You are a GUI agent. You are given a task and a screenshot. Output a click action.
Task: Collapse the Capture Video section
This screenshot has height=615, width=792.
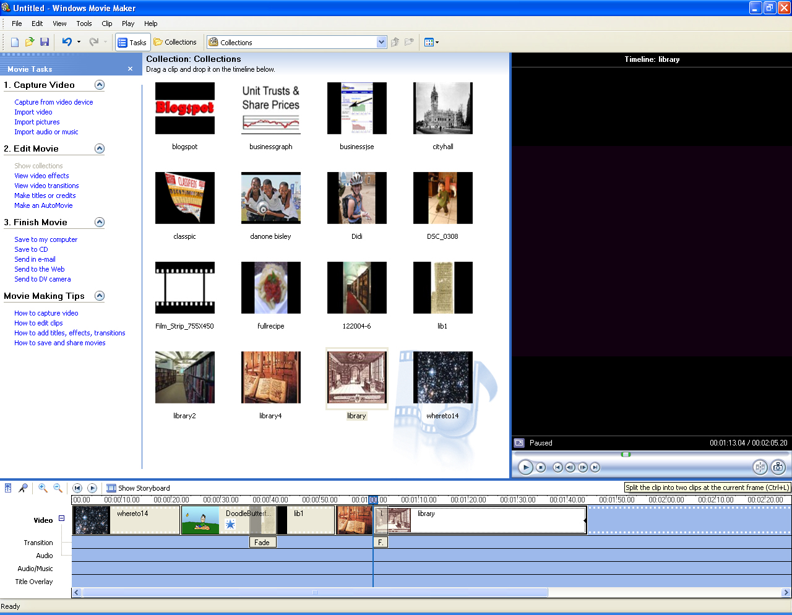click(99, 84)
